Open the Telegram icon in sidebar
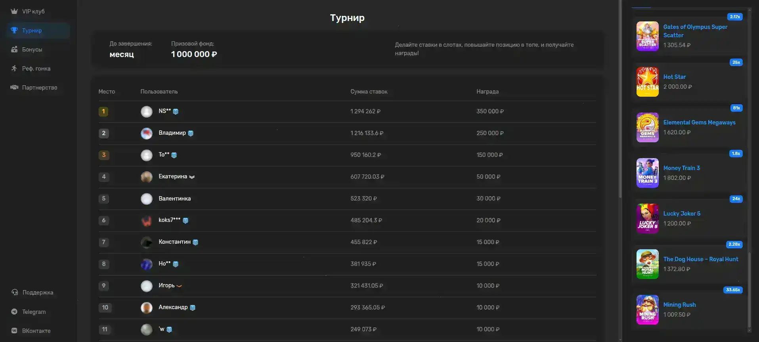Screen dimensions: 759x342 (14, 312)
